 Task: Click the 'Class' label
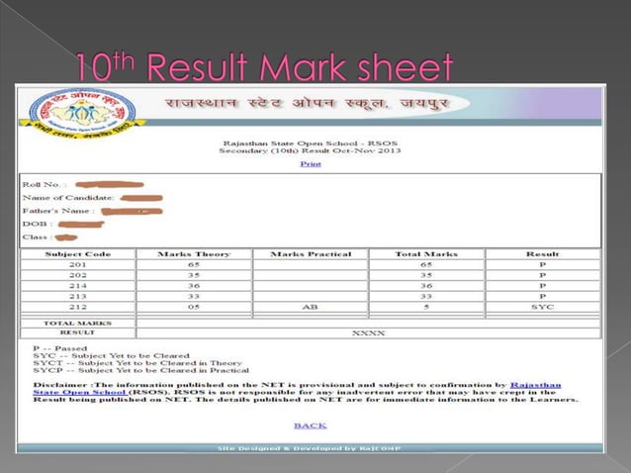coord(38,237)
